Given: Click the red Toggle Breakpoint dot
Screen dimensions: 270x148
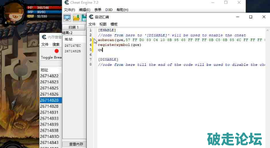Looking at the screenshot, I should click(x=57, y=51).
